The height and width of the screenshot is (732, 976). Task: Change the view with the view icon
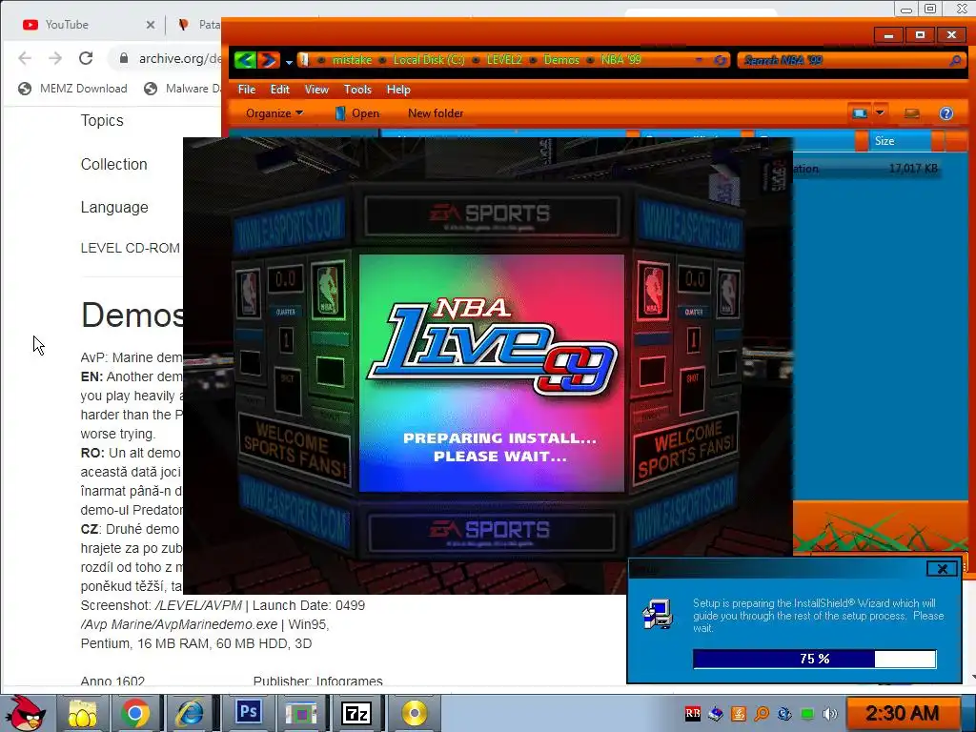[860, 113]
